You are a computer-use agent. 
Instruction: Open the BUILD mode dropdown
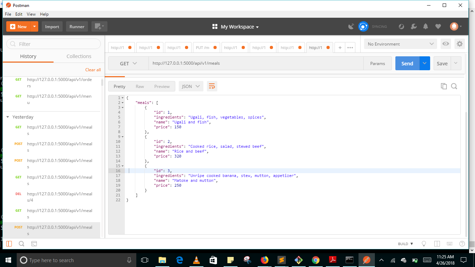point(405,244)
